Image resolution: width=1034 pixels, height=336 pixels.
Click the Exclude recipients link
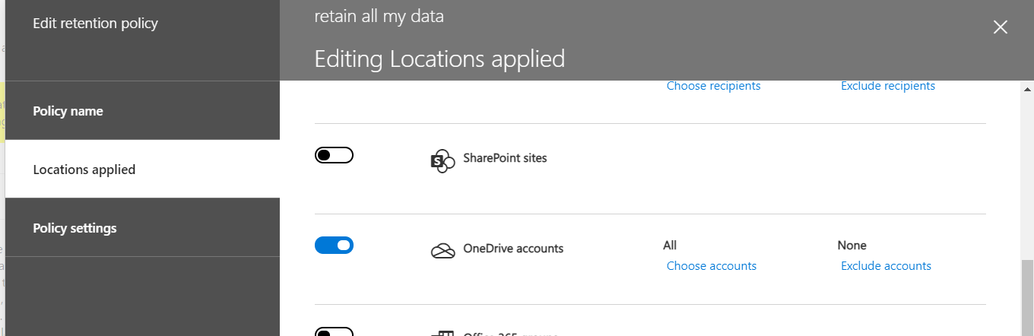[888, 86]
